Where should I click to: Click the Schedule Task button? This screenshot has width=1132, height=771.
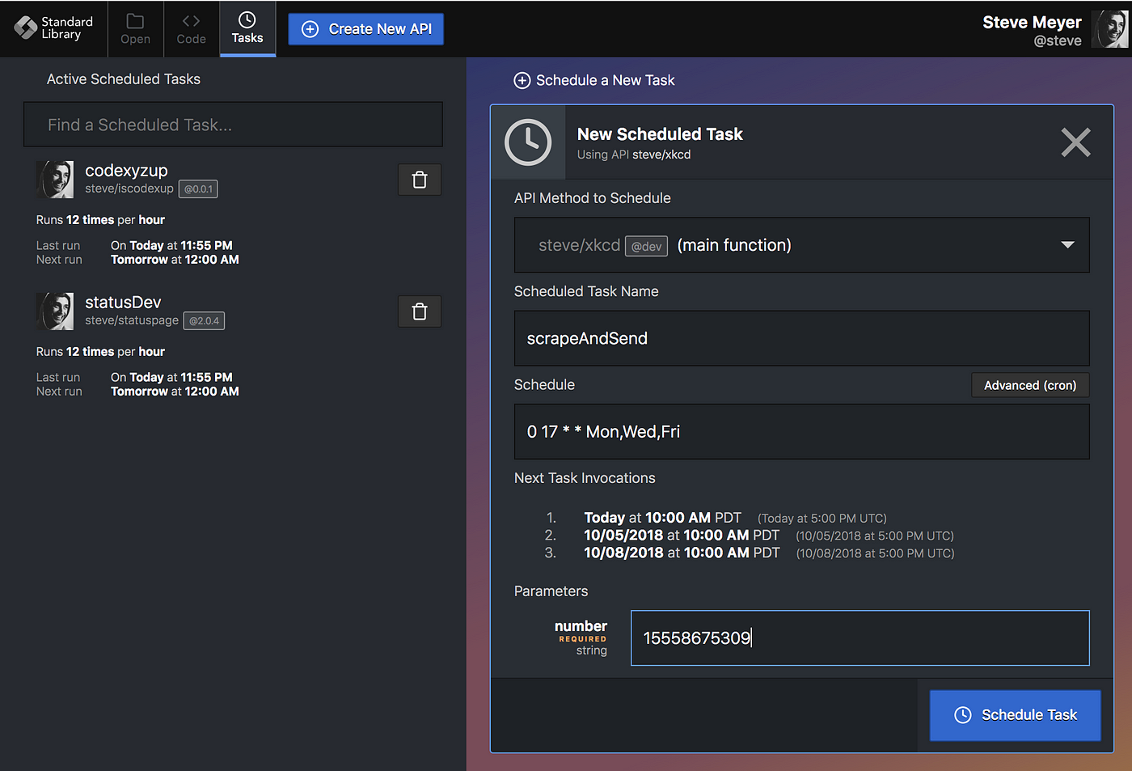[1015, 715]
